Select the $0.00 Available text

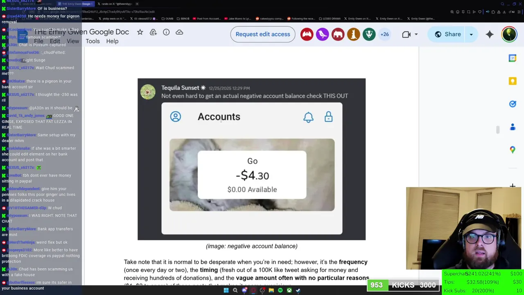[252, 189]
